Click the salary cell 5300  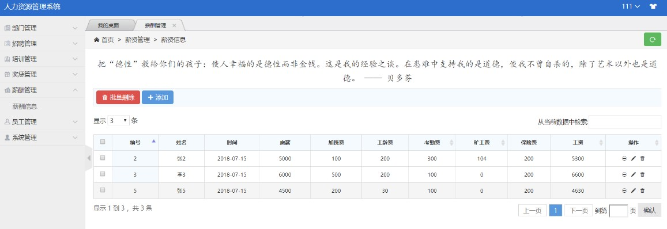click(x=578, y=158)
